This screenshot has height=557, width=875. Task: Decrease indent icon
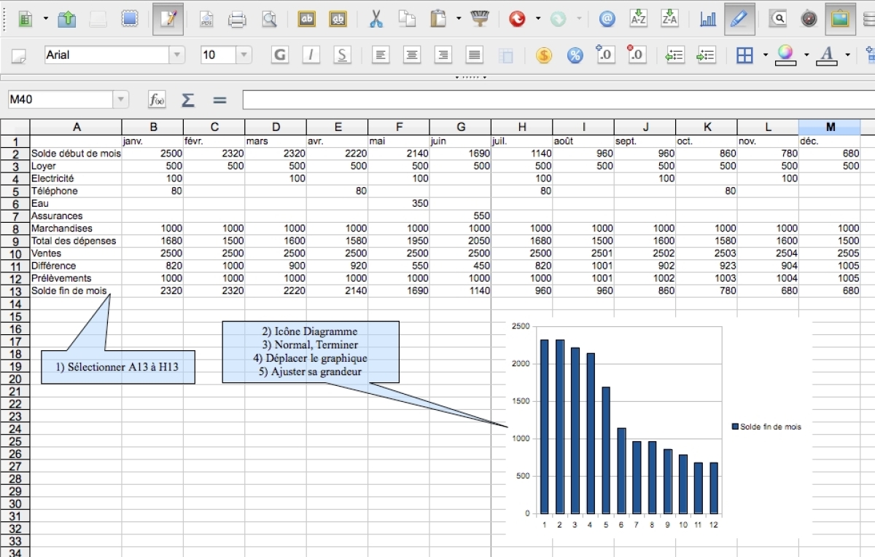pos(675,55)
